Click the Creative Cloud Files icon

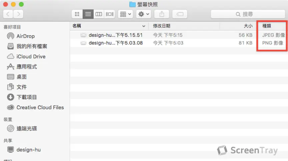pos(10,107)
